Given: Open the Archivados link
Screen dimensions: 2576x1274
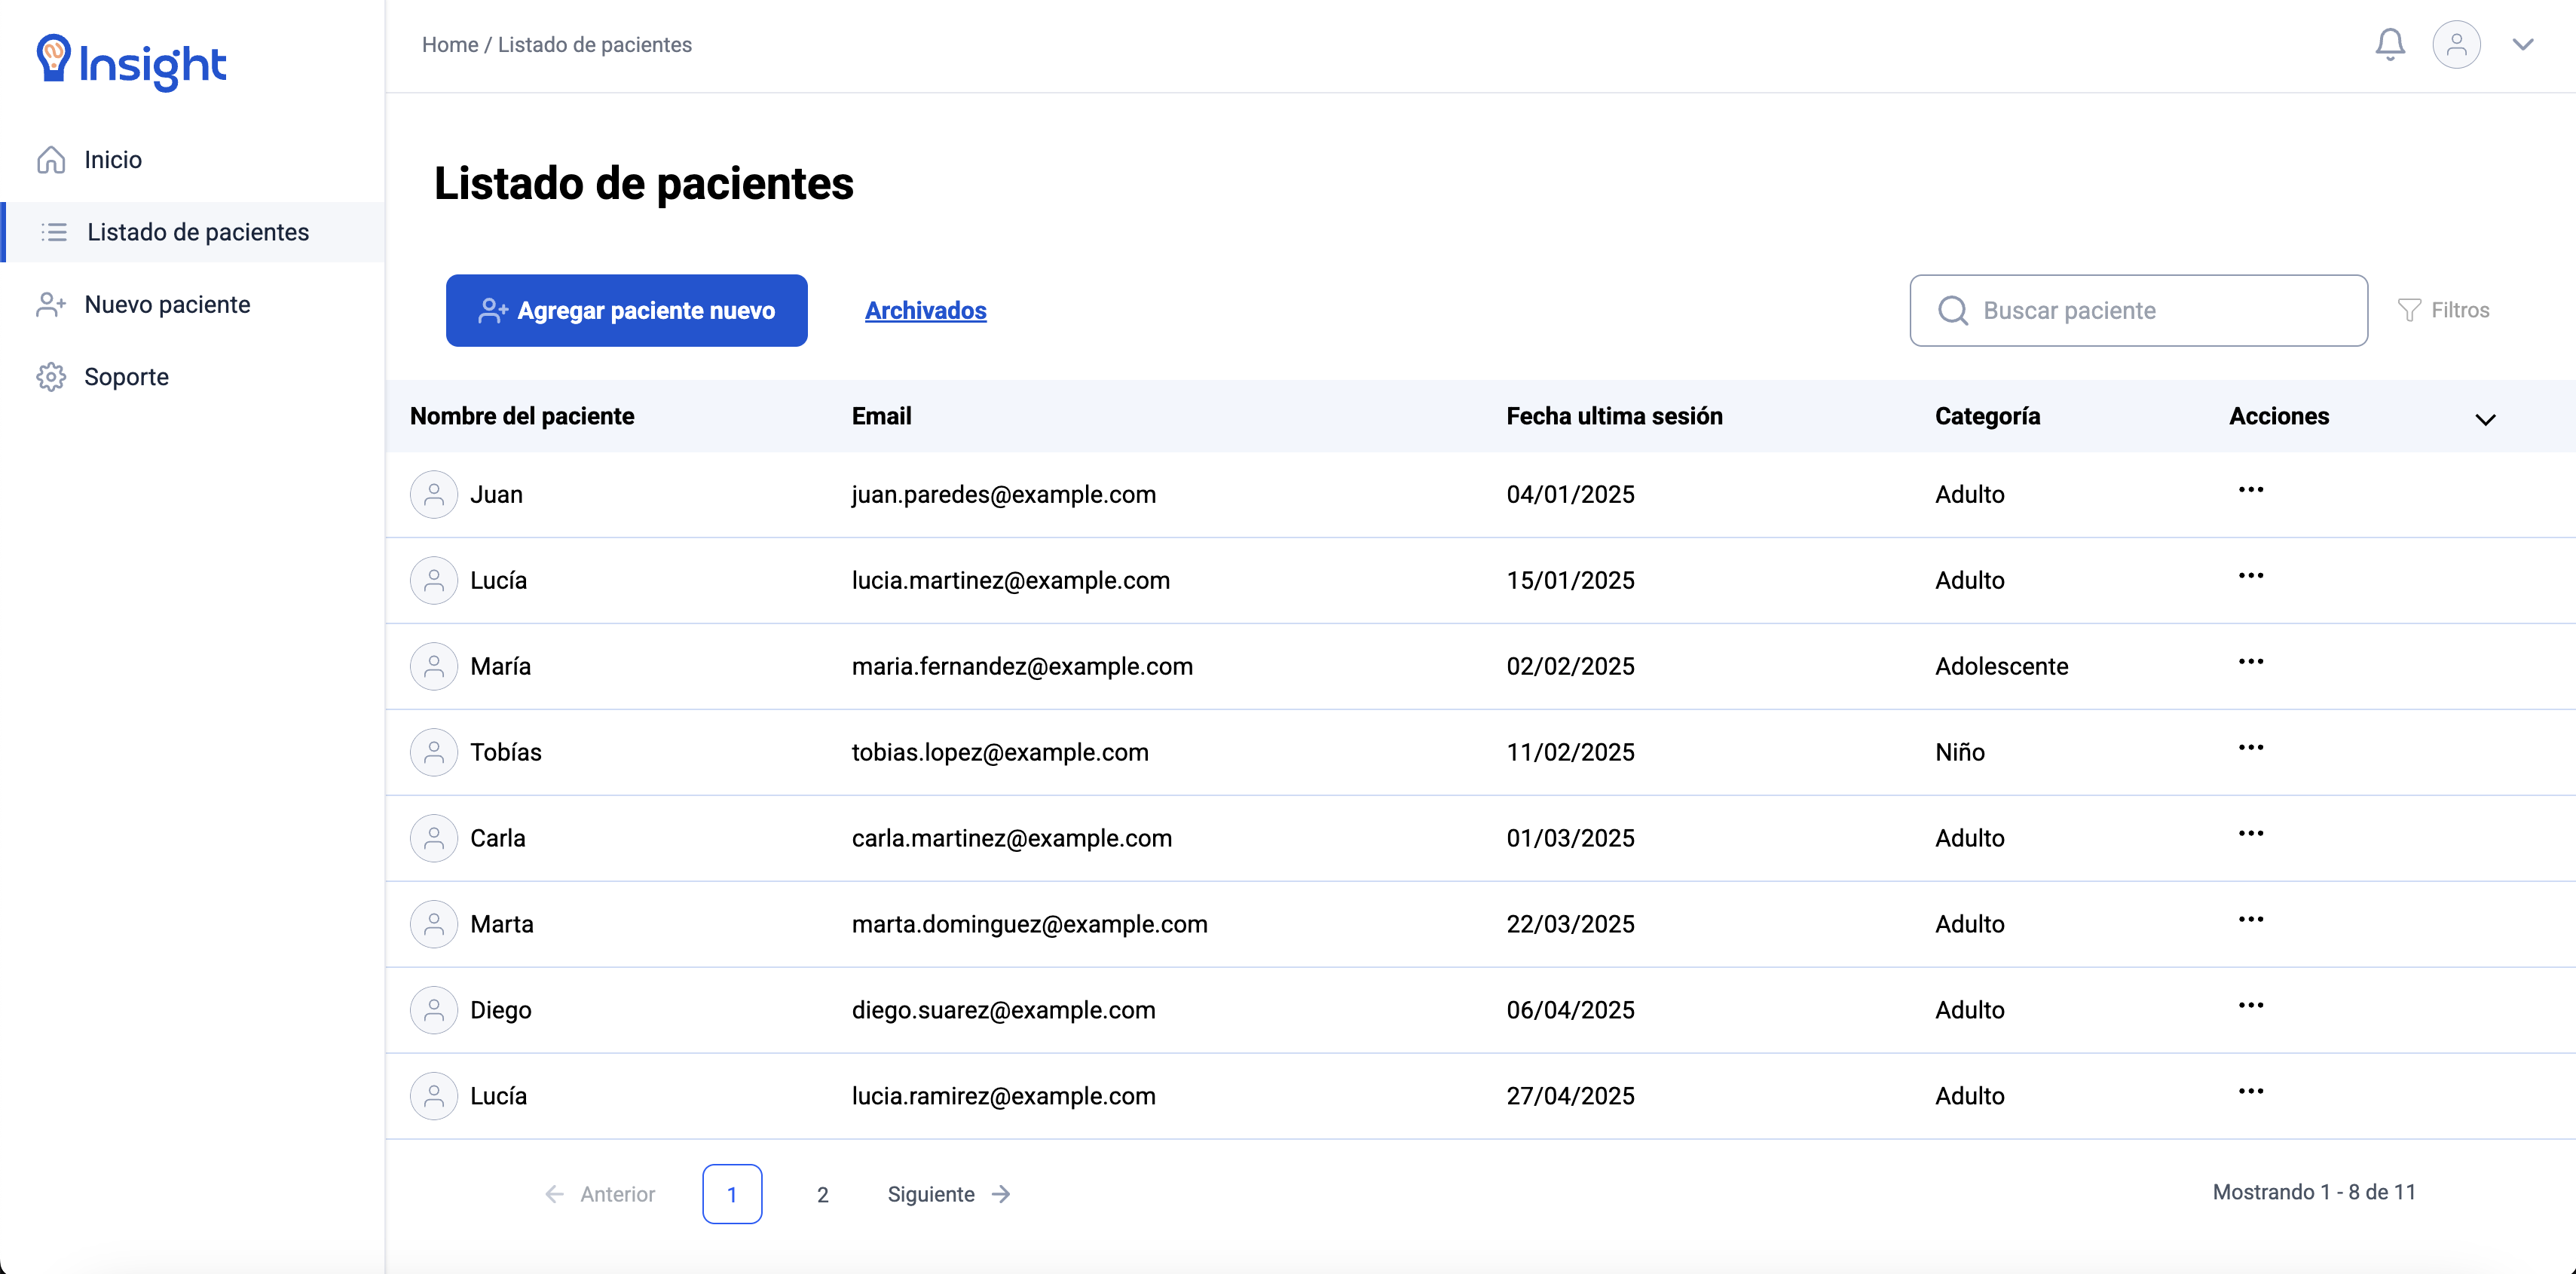Looking at the screenshot, I should click(926, 311).
